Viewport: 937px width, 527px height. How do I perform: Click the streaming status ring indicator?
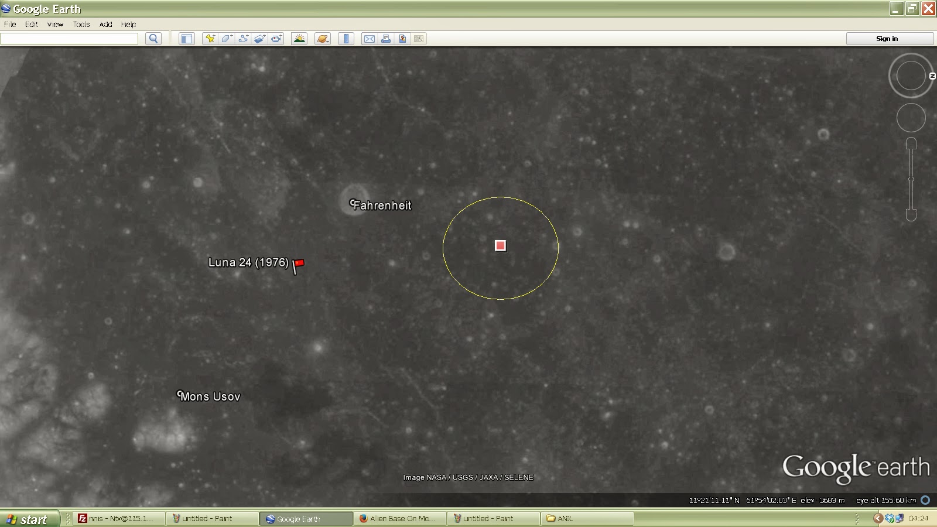pos(925,500)
